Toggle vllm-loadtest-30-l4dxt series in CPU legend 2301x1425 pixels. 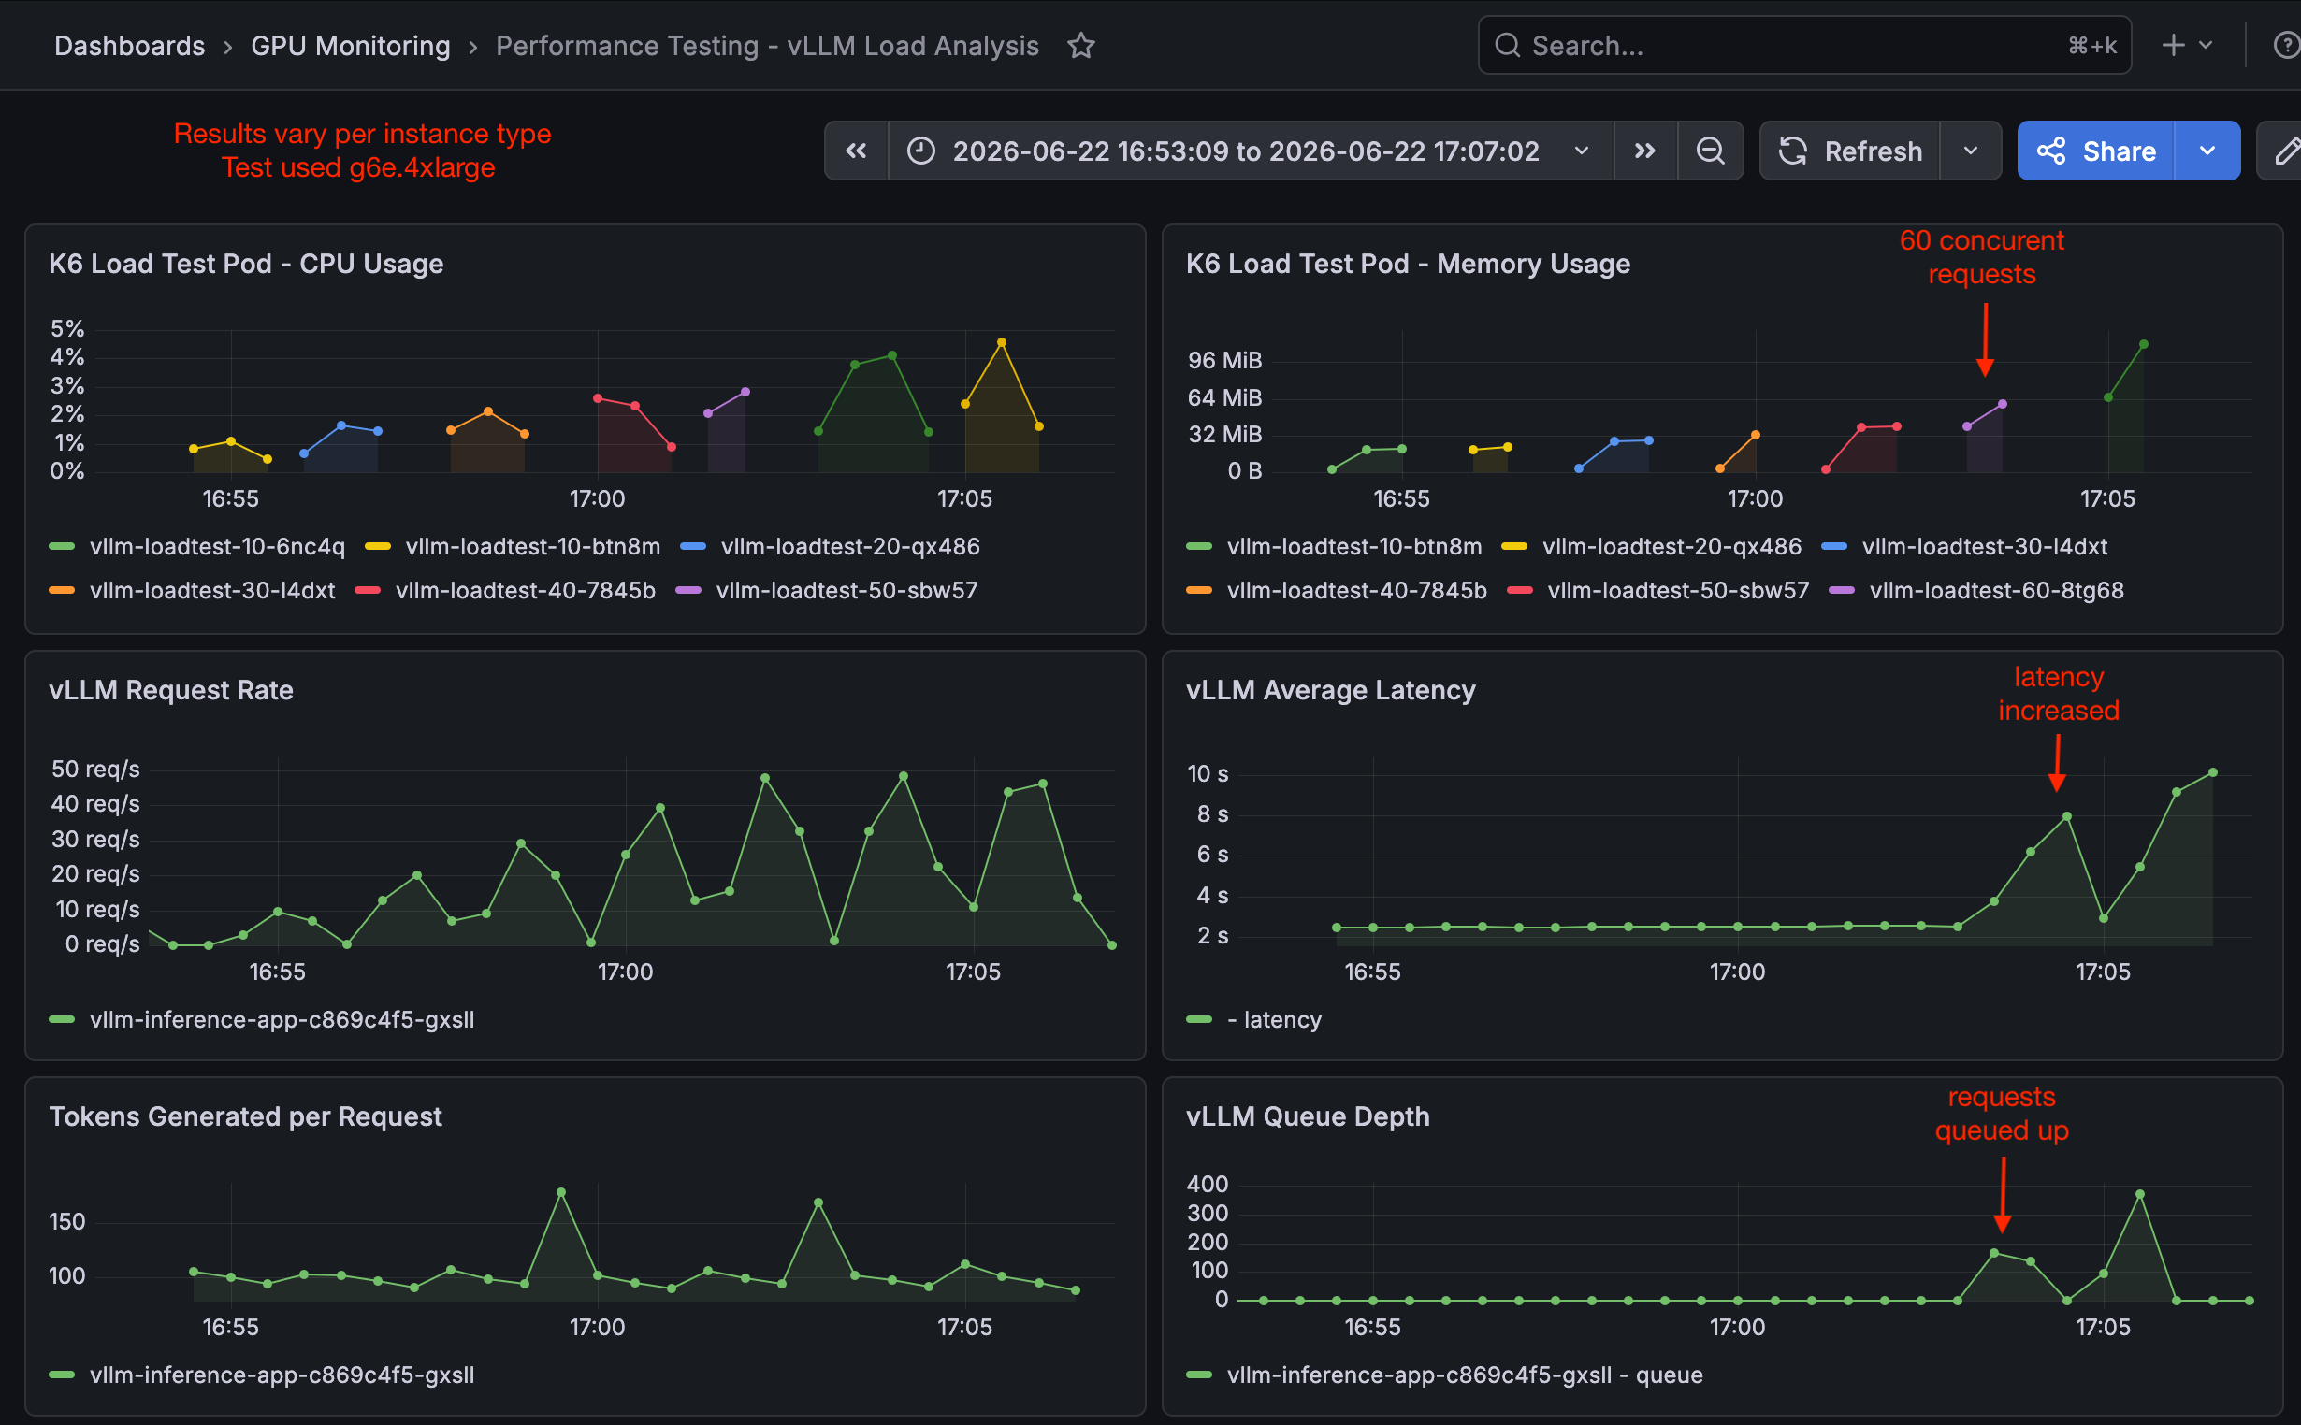[212, 590]
